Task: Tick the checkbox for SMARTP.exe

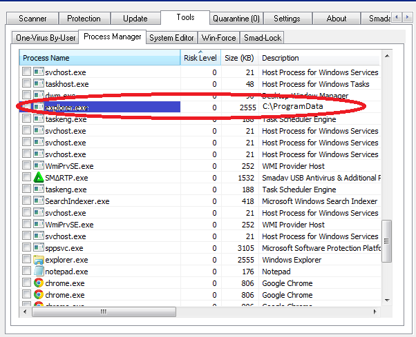Action: point(26,178)
